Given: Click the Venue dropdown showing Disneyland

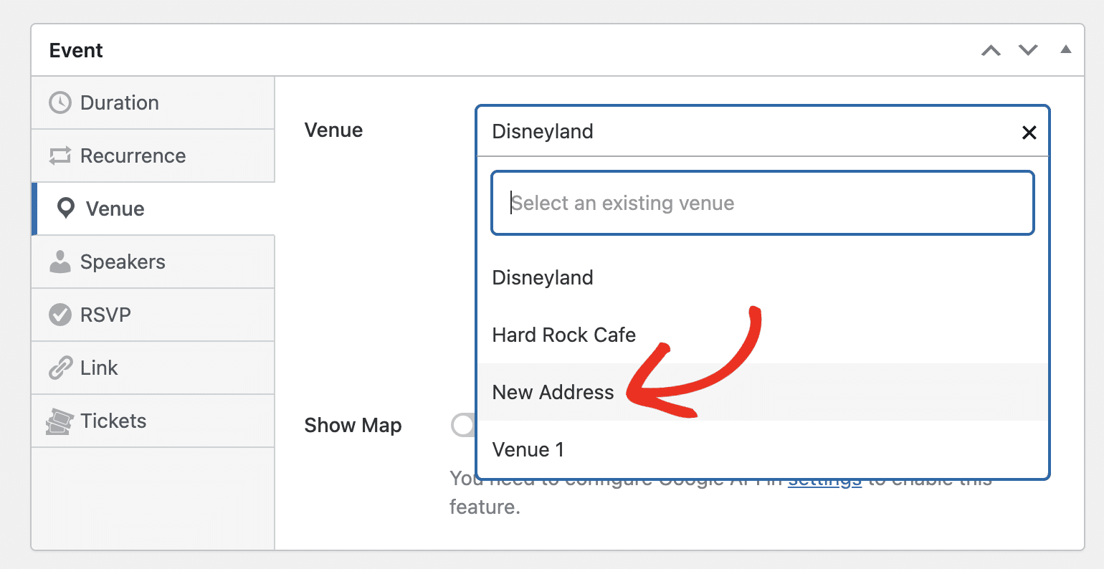Looking at the screenshot, I should tap(763, 132).
